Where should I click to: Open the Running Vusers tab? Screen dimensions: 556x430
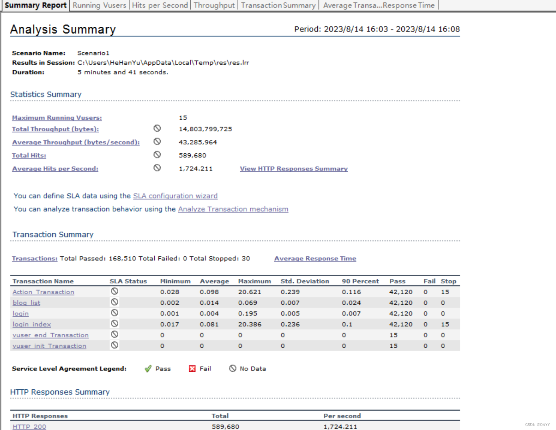click(x=99, y=5)
